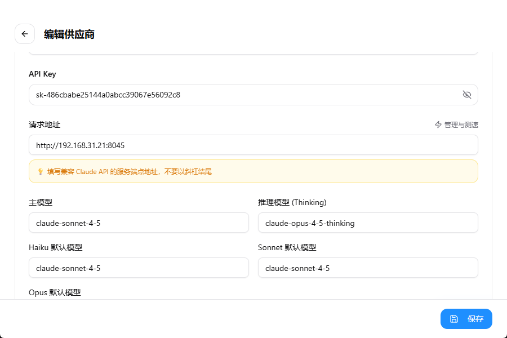Click the Haiku 默认模型 label

tap(56, 247)
